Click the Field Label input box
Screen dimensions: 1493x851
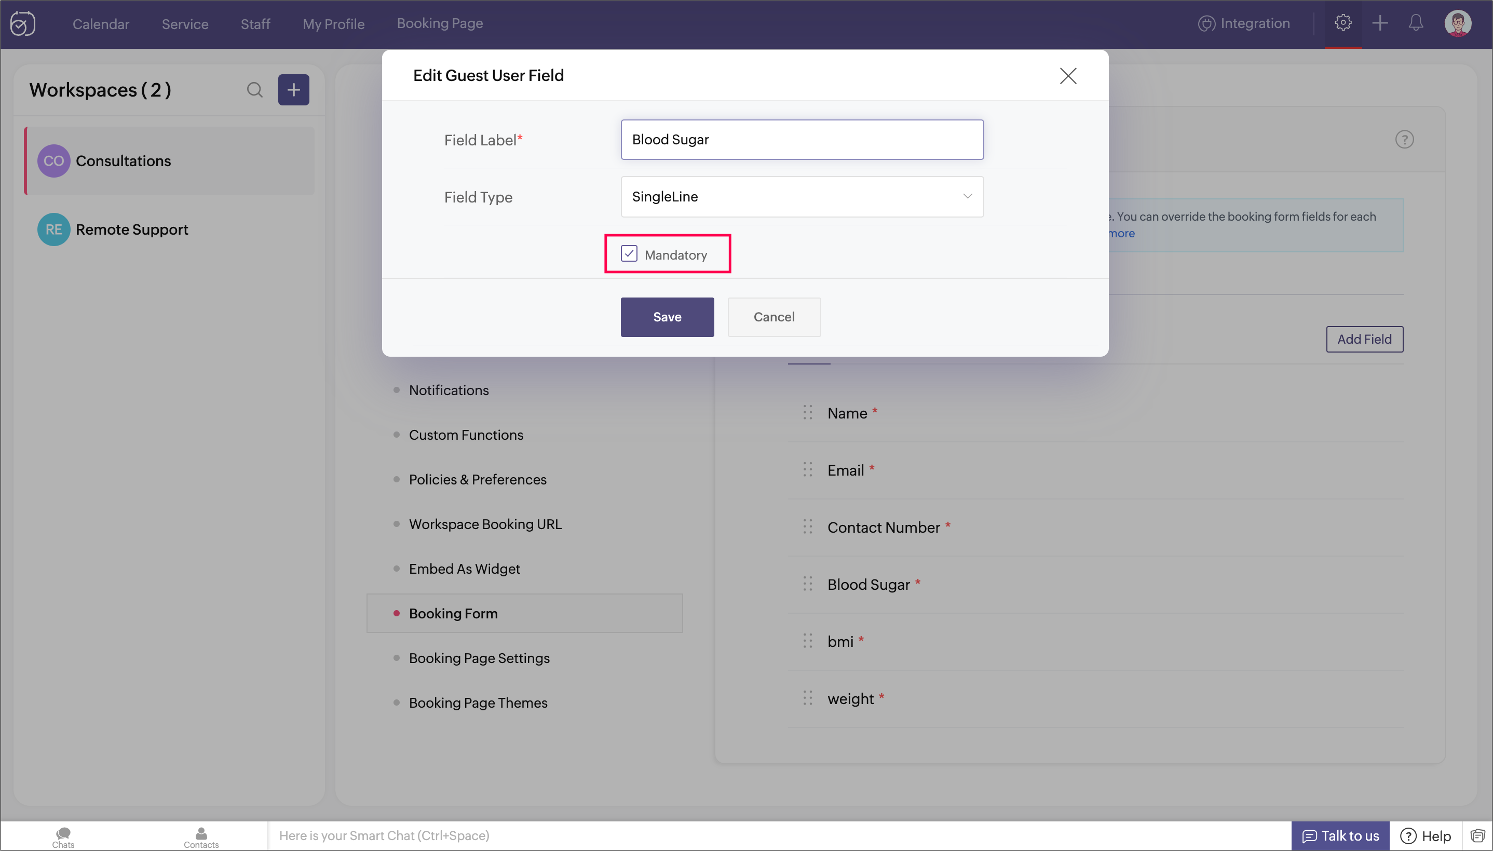pos(802,140)
